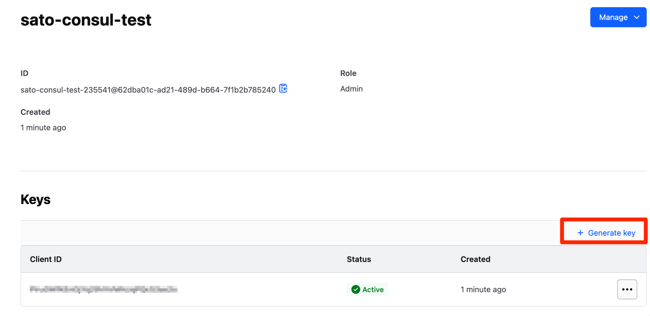Click the chevron arrow on Manage button
Viewport: 650px width, 316px height.
coord(637,17)
